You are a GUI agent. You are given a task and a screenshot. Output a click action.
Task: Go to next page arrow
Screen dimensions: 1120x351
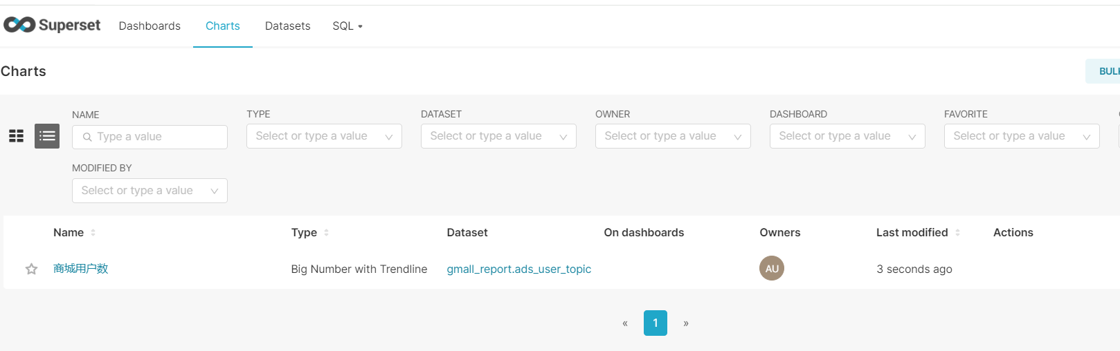[x=686, y=323]
